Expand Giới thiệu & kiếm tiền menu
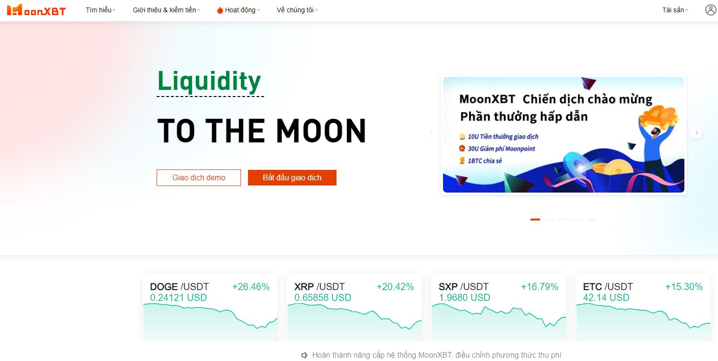The height and width of the screenshot is (361, 718). 167,10
